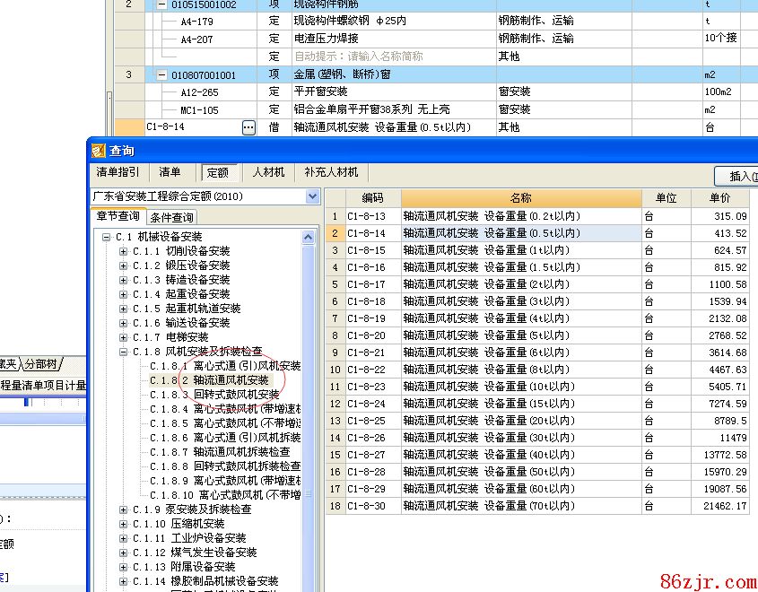Image resolution: width=758 pixels, height=592 pixels.
Task: Collapse the 010807001001 row with minus icon
Action: click(161, 75)
